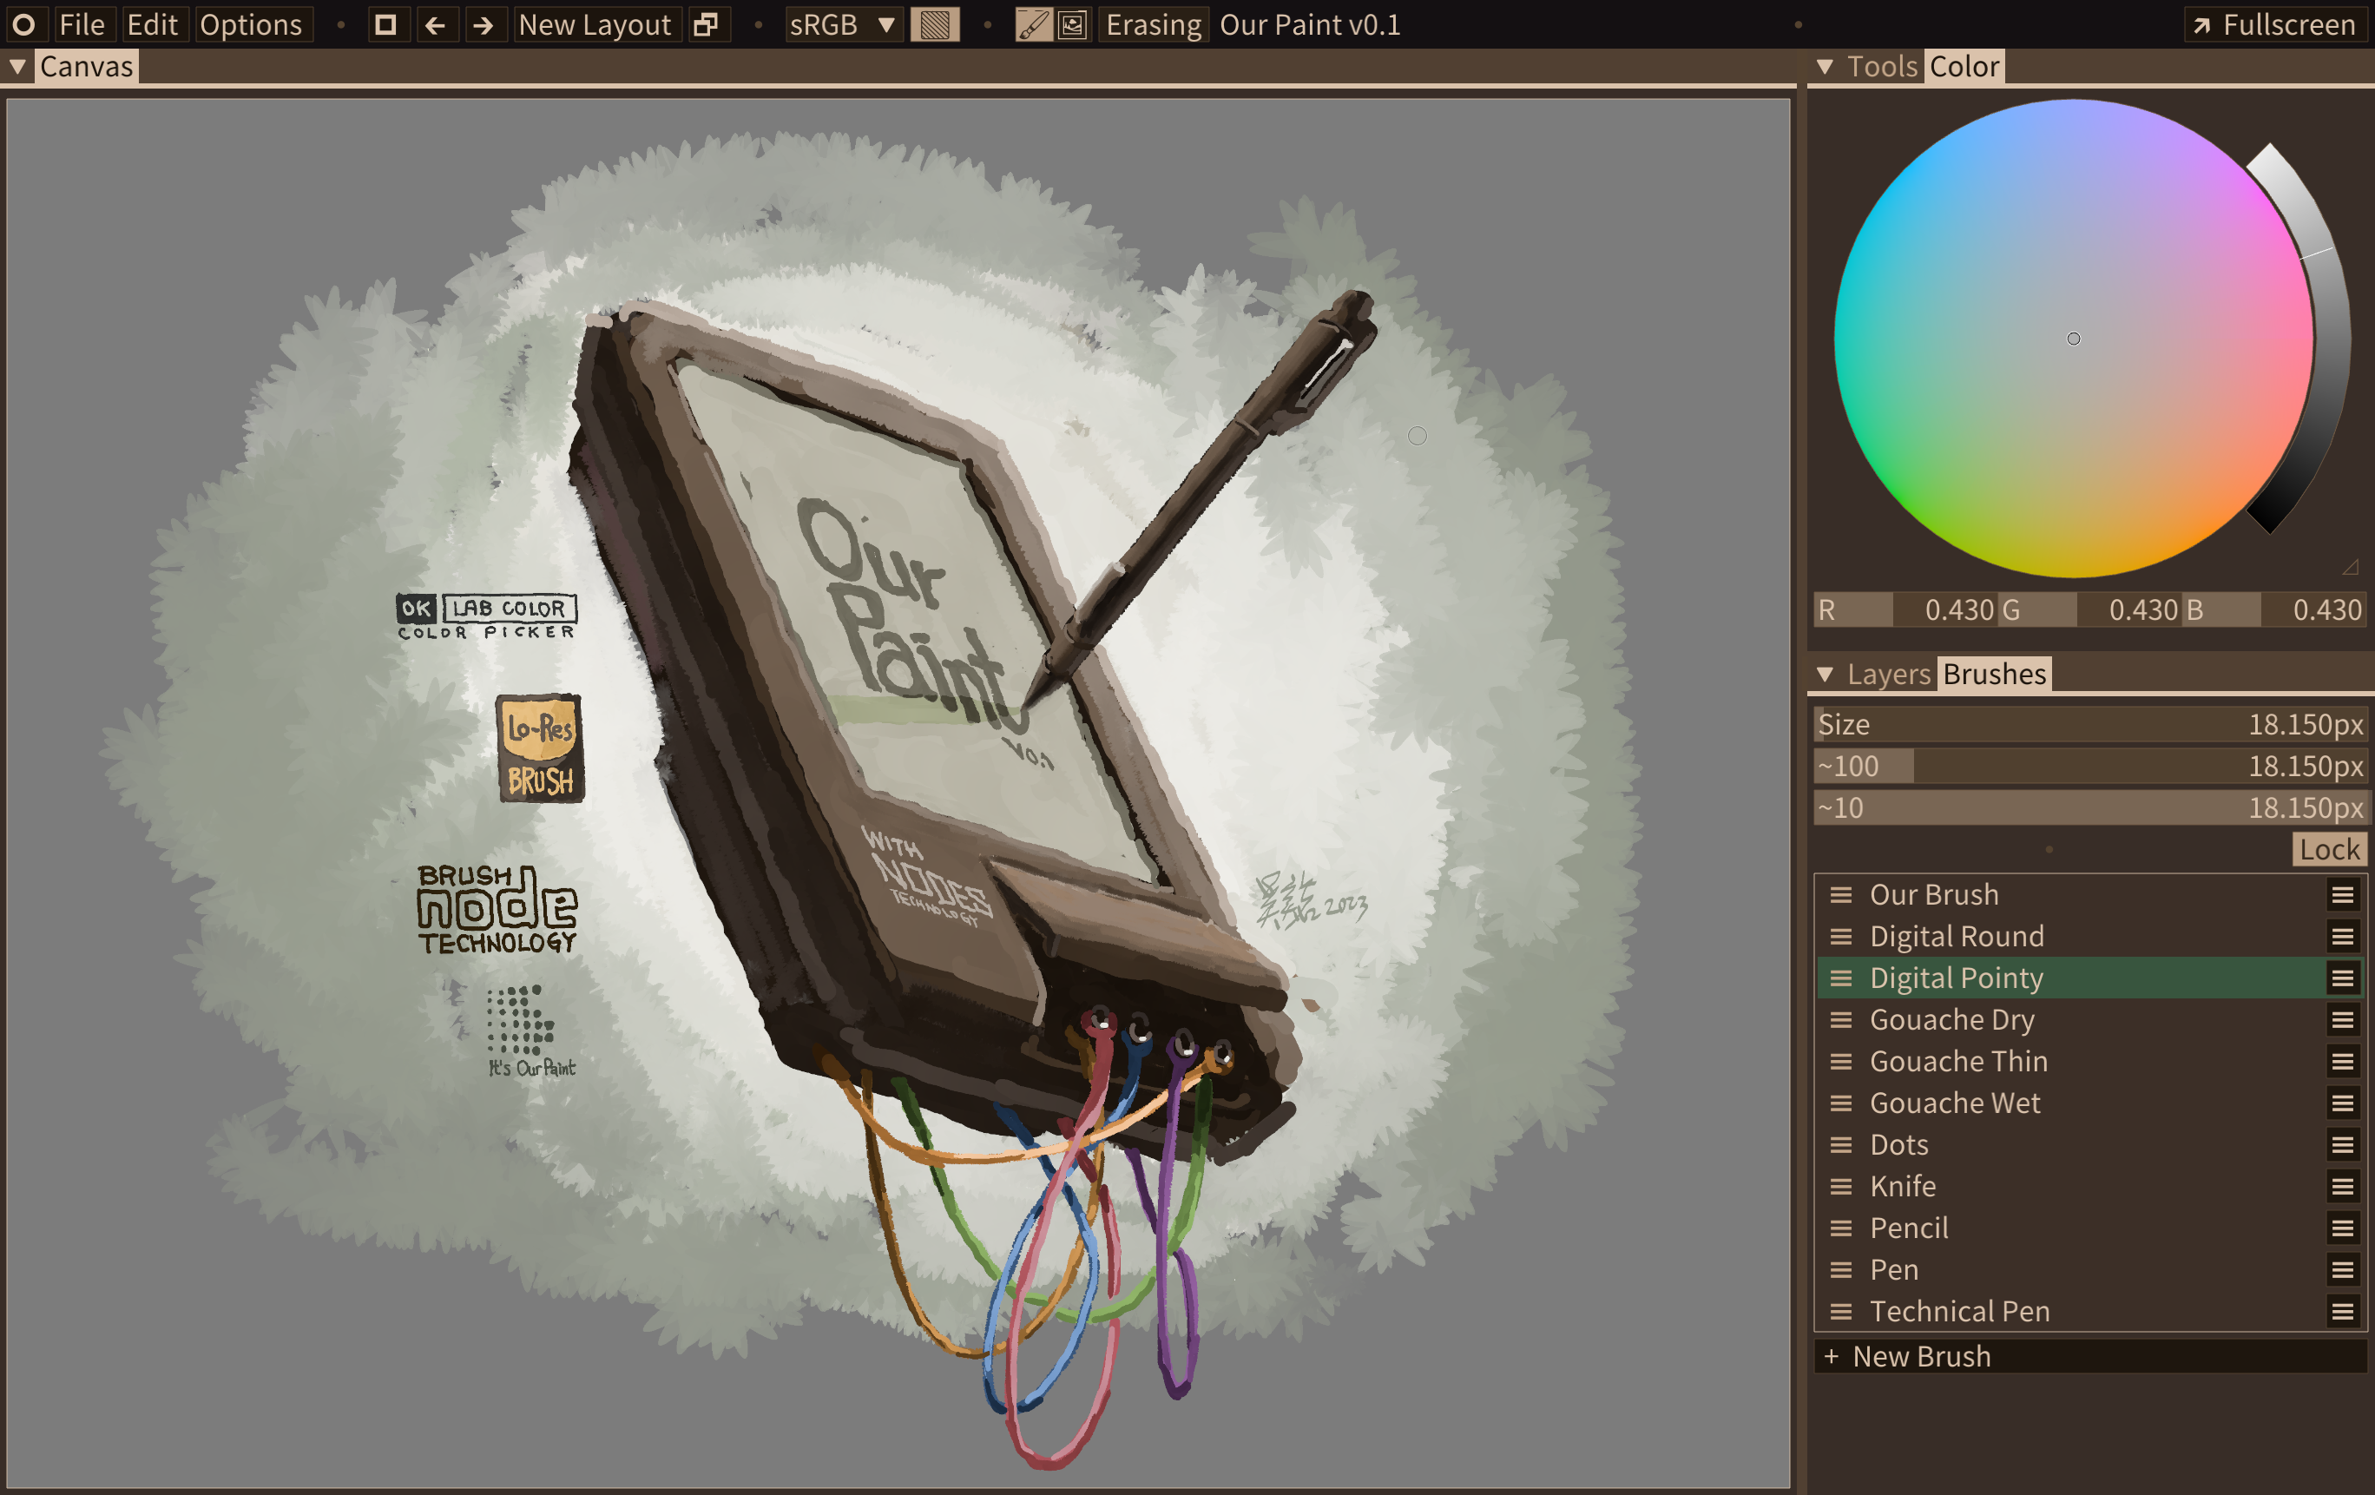Open handle menu for Gouache Dry brush
This screenshot has width=2375, height=1495.
2341,1020
